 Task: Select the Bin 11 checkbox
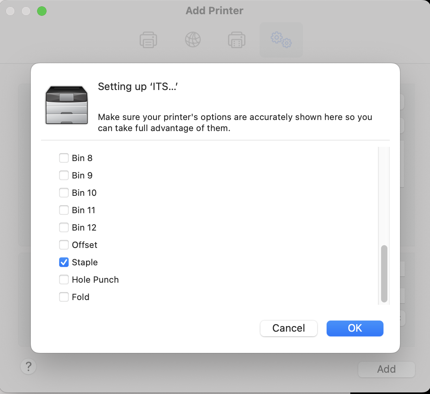[64, 210]
